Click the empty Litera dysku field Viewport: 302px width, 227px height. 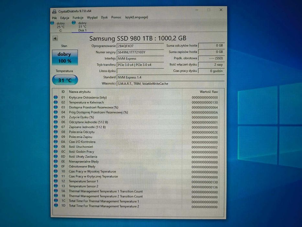pyautogui.click(x=140, y=71)
